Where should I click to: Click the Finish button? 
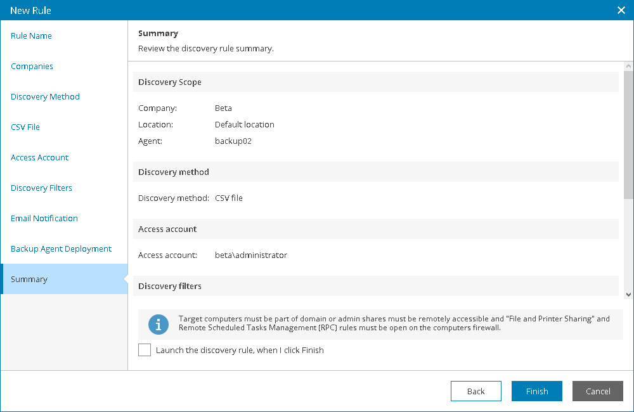[536, 391]
